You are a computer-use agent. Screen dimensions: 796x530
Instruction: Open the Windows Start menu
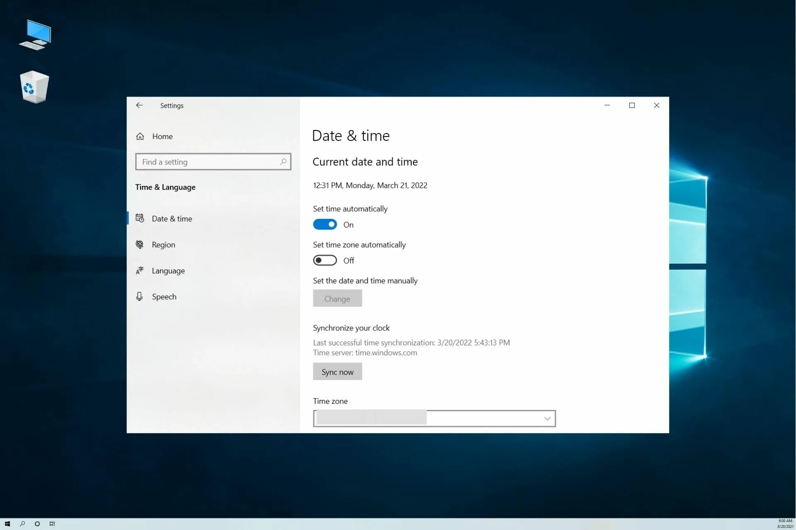coord(7,524)
